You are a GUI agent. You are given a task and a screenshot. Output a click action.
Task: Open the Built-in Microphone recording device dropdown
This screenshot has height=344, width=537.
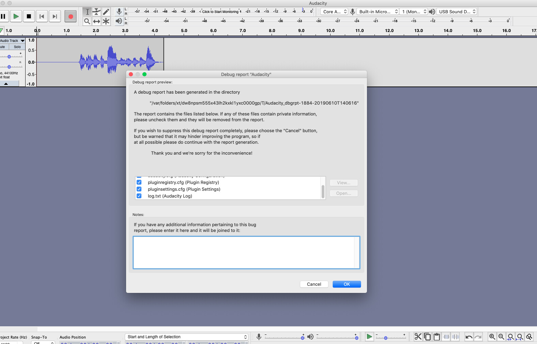378,12
